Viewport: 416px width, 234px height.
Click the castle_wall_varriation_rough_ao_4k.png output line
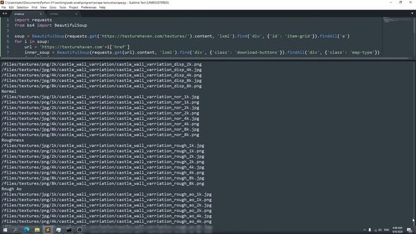tap(107, 221)
